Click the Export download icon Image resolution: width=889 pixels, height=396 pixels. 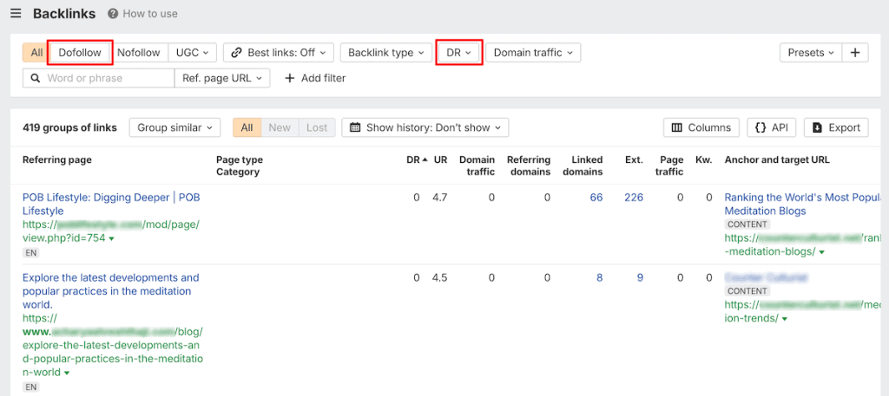tap(818, 127)
